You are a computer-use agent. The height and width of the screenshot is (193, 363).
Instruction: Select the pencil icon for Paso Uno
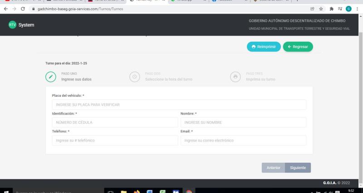50,76
